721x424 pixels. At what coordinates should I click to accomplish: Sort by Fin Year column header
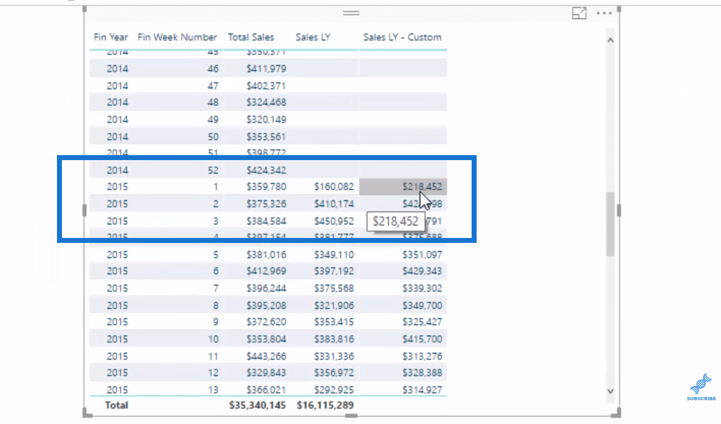[x=111, y=37]
